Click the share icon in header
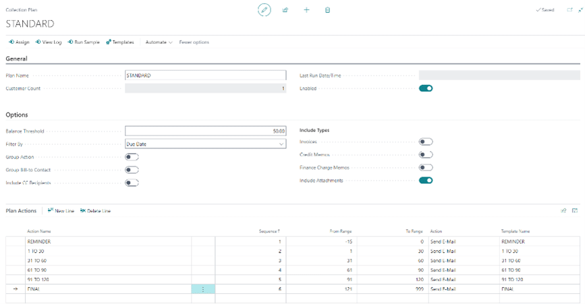 click(x=285, y=10)
